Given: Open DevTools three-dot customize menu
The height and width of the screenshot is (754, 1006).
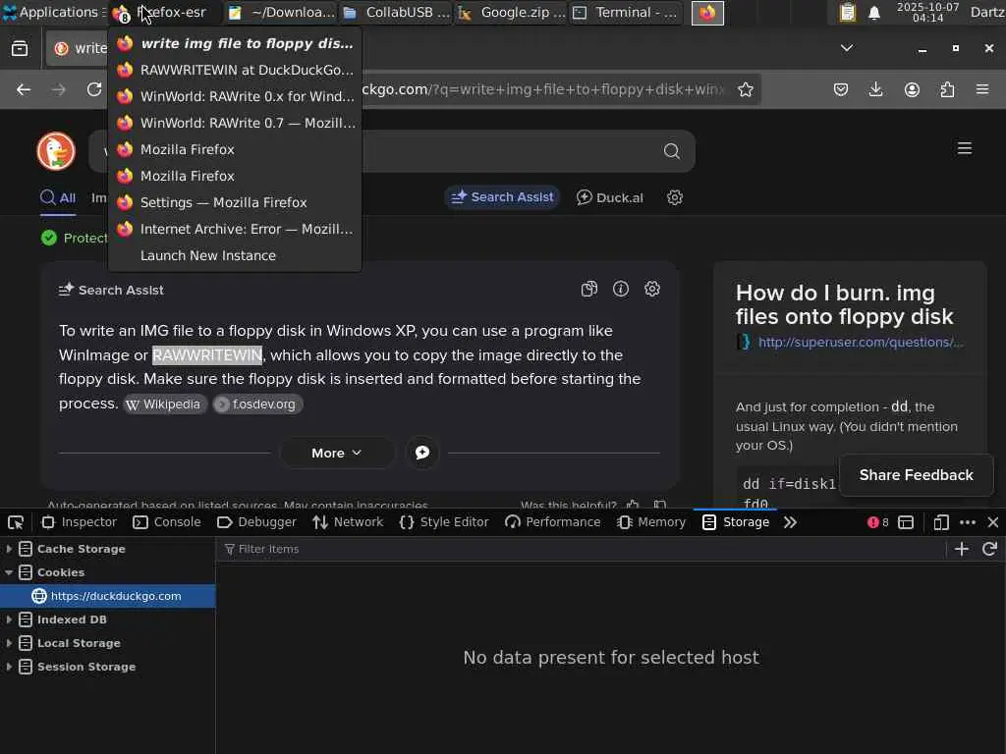Looking at the screenshot, I should pyautogui.click(x=968, y=522).
